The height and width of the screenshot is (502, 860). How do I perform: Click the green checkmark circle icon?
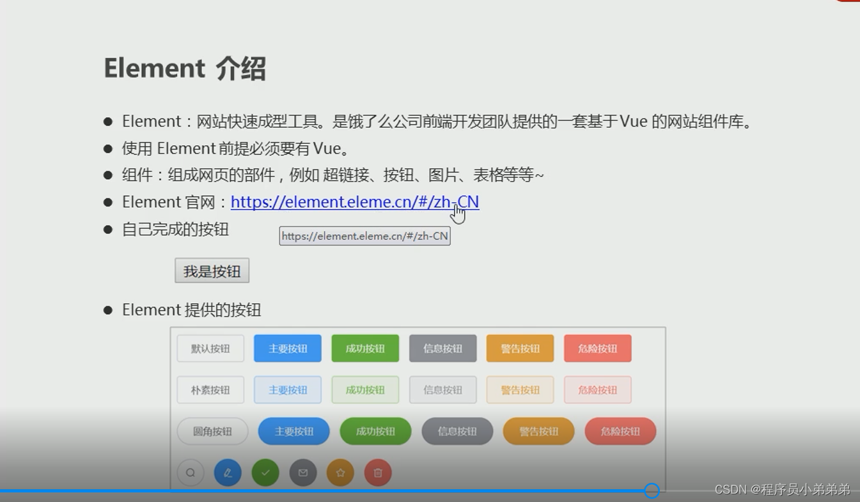click(x=265, y=473)
